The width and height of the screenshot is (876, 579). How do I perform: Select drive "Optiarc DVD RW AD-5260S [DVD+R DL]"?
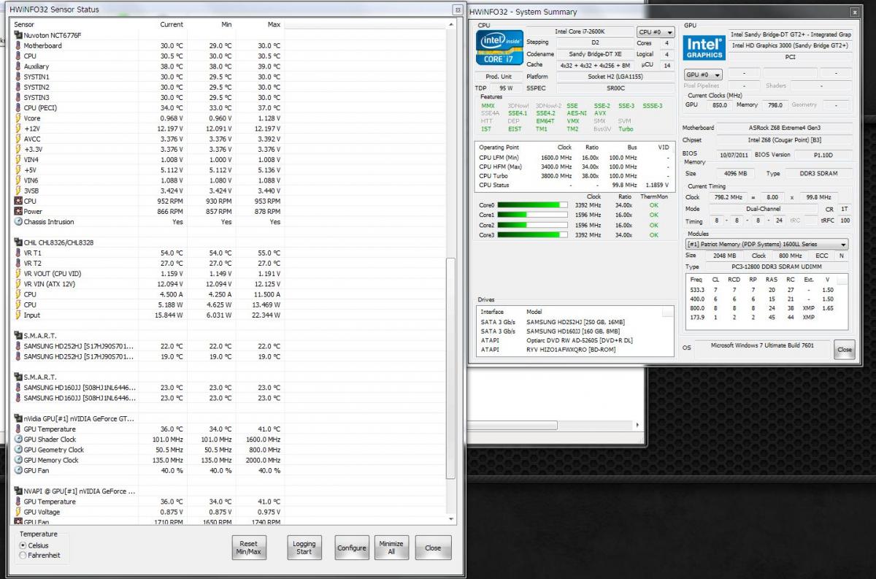pos(575,340)
